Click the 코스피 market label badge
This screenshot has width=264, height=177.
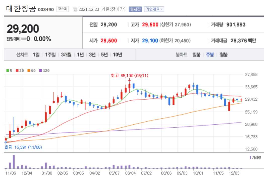[62, 9]
